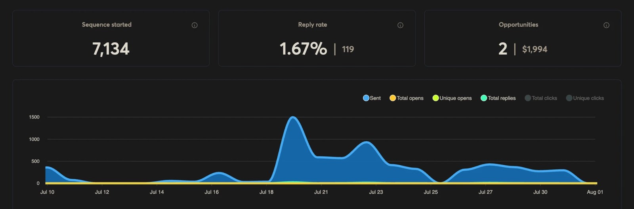Toggle the Total opens legend series
634x209 pixels.
coord(407,98)
